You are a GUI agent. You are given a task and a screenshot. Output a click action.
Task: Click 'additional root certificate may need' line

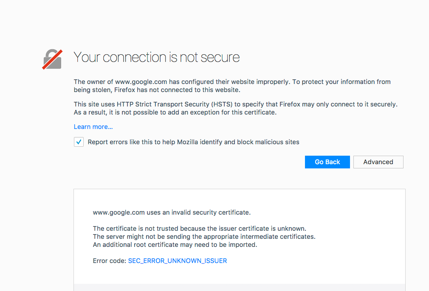coord(175,244)
